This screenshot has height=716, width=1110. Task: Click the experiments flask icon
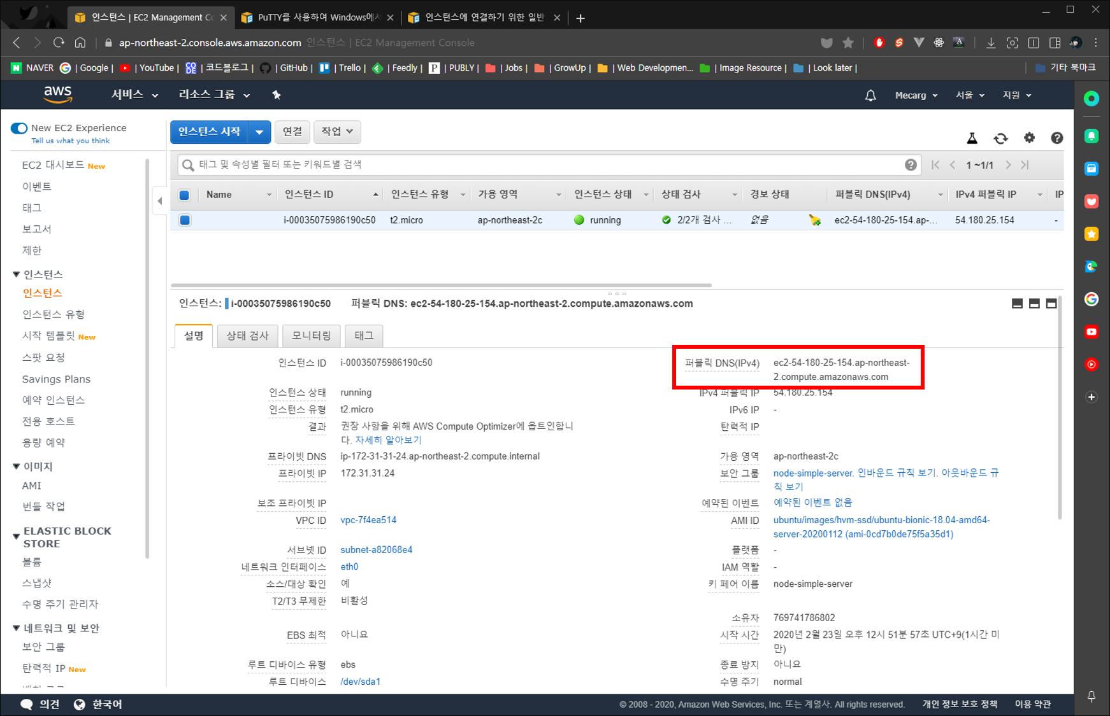(x=972, y=138)
